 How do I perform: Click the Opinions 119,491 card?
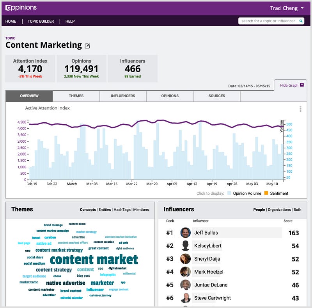tap(82, 69)
